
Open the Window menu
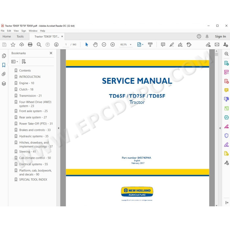[x=33, y=31]
